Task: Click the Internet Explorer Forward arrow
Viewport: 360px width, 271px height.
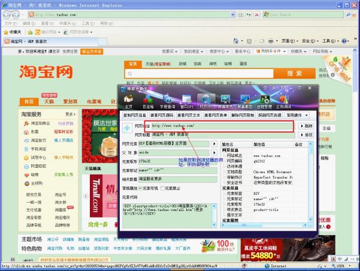Action: [x=16, y=15]
